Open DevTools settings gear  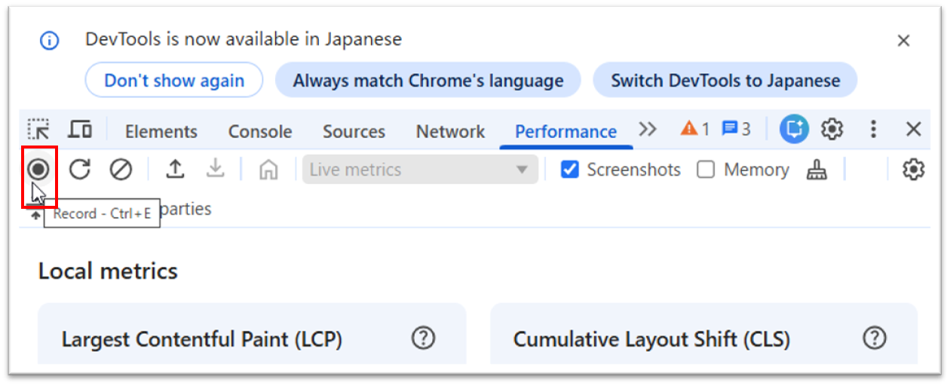(x=832, y=130)
